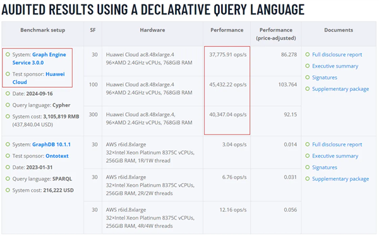
Task: Open the Graph Engine Service 3.0.0 link
Action: [x=39, y=59]
